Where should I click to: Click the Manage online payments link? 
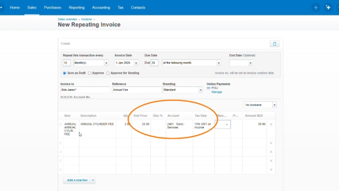click(x=217, y=92)
